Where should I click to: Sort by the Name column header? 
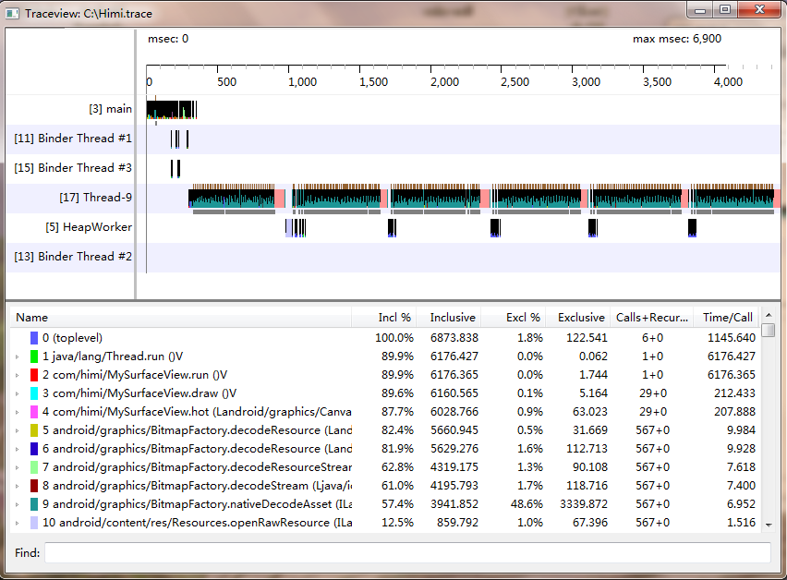32,318
